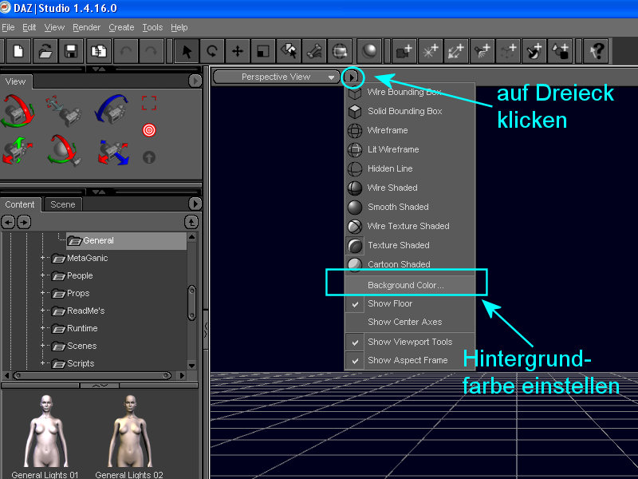Click the create point light icon
The width and height of the screenshot is (638, 479).
point(431,51)
